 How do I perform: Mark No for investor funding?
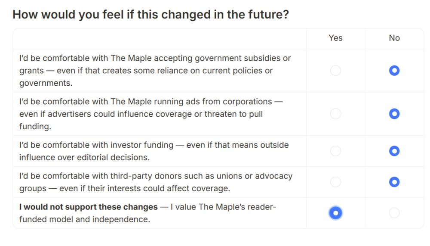click(394, 151)
